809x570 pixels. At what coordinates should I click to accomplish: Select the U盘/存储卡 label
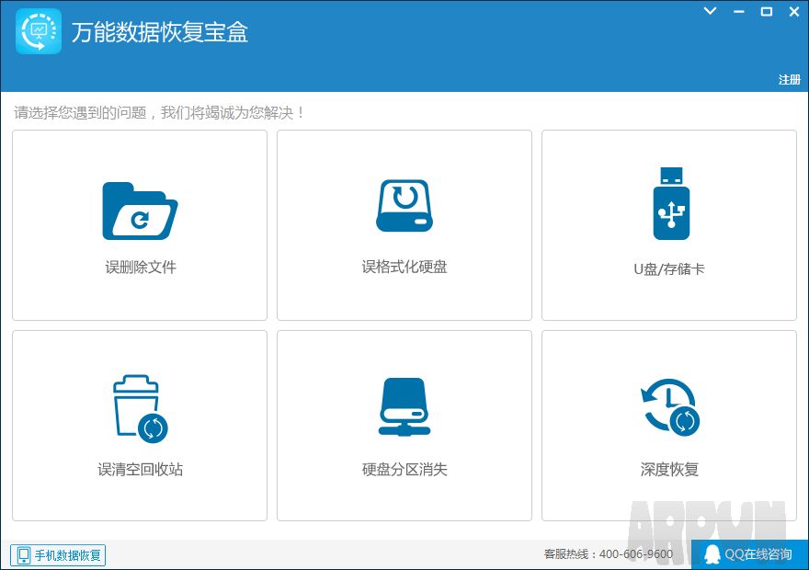668,268
